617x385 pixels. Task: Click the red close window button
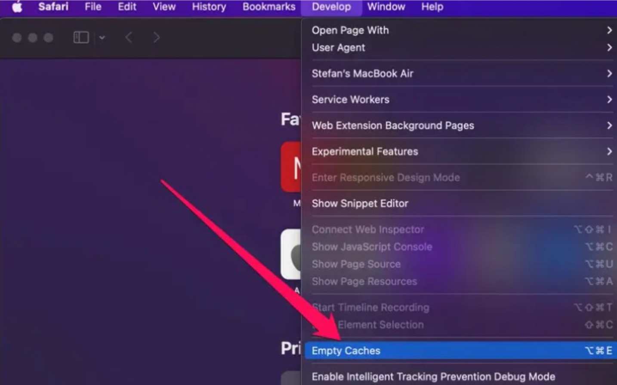[17, 38]
